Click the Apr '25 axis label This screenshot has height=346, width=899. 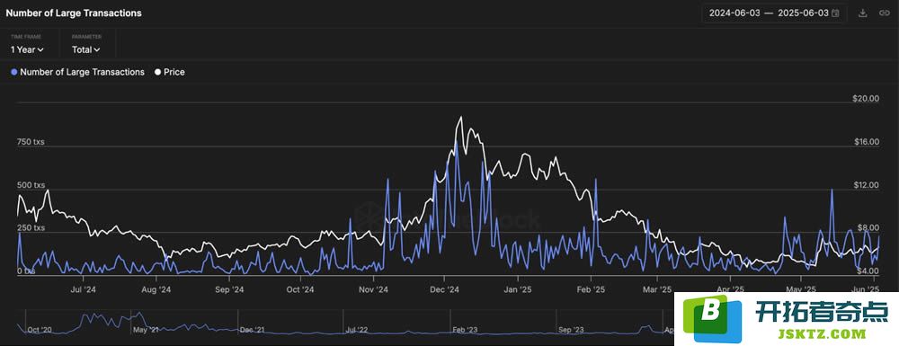coord(730,290)
